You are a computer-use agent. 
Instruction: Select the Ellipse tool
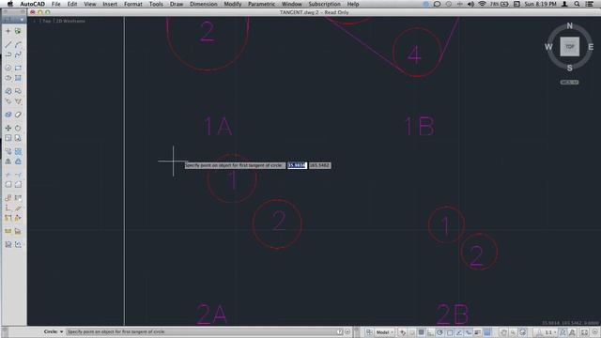[8, 78]
